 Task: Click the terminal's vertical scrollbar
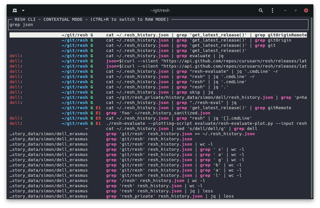pos(312,107)
